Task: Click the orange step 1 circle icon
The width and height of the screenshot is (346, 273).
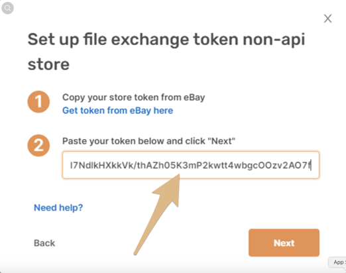Action: pyautogui.click(x=38, y=102)
